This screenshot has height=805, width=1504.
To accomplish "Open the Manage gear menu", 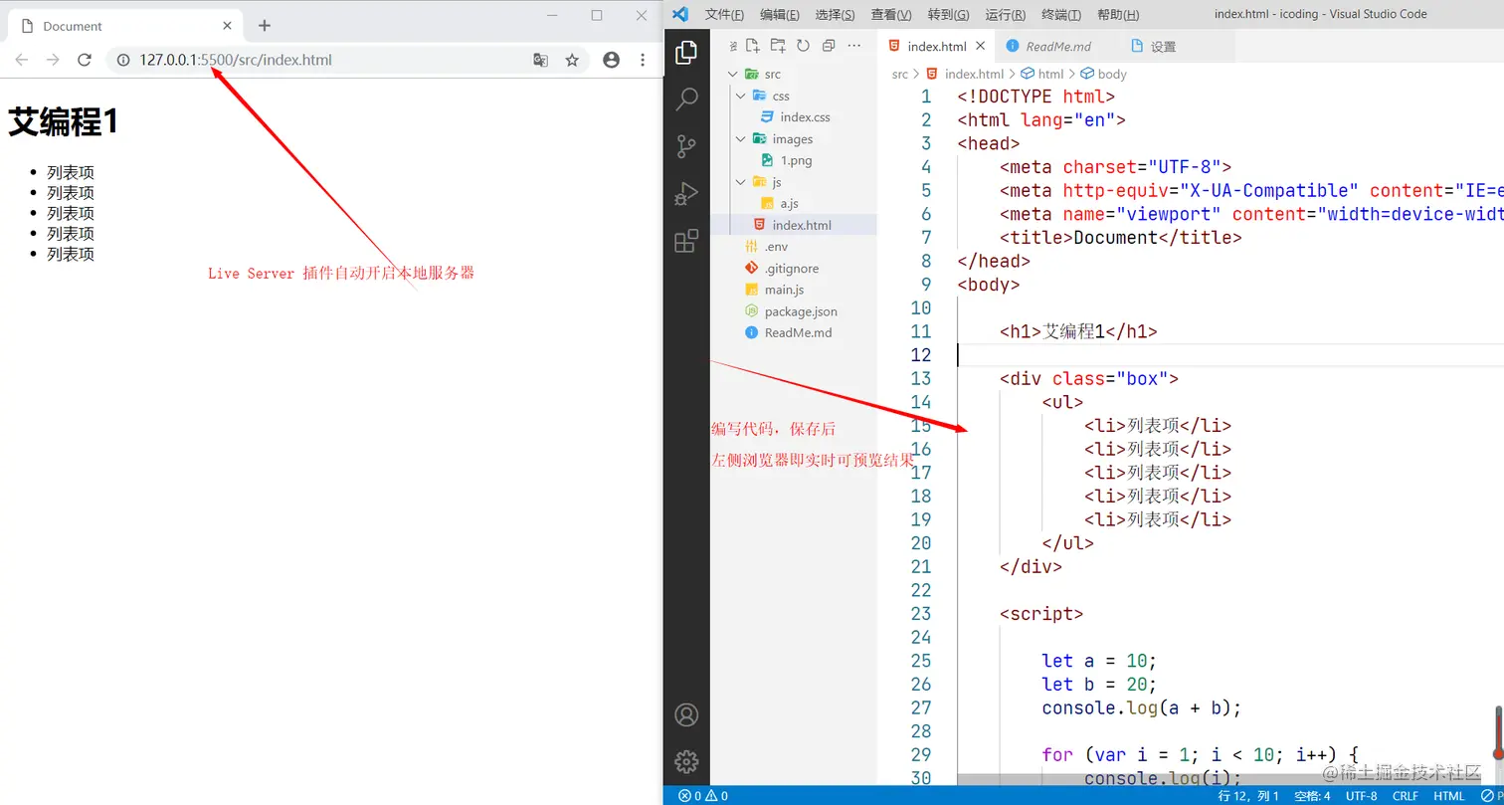I will pos(686,762).
